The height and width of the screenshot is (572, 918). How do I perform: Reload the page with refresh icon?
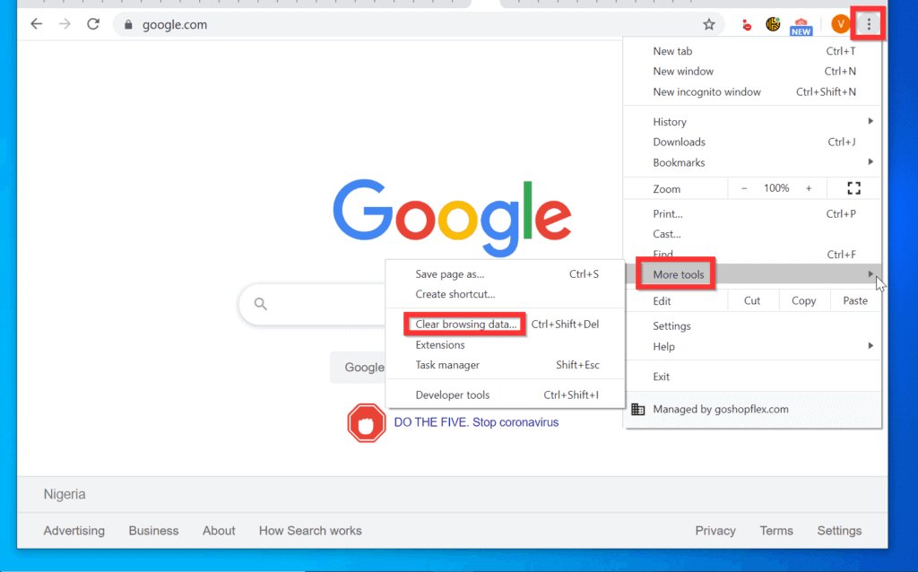(93, 24)
